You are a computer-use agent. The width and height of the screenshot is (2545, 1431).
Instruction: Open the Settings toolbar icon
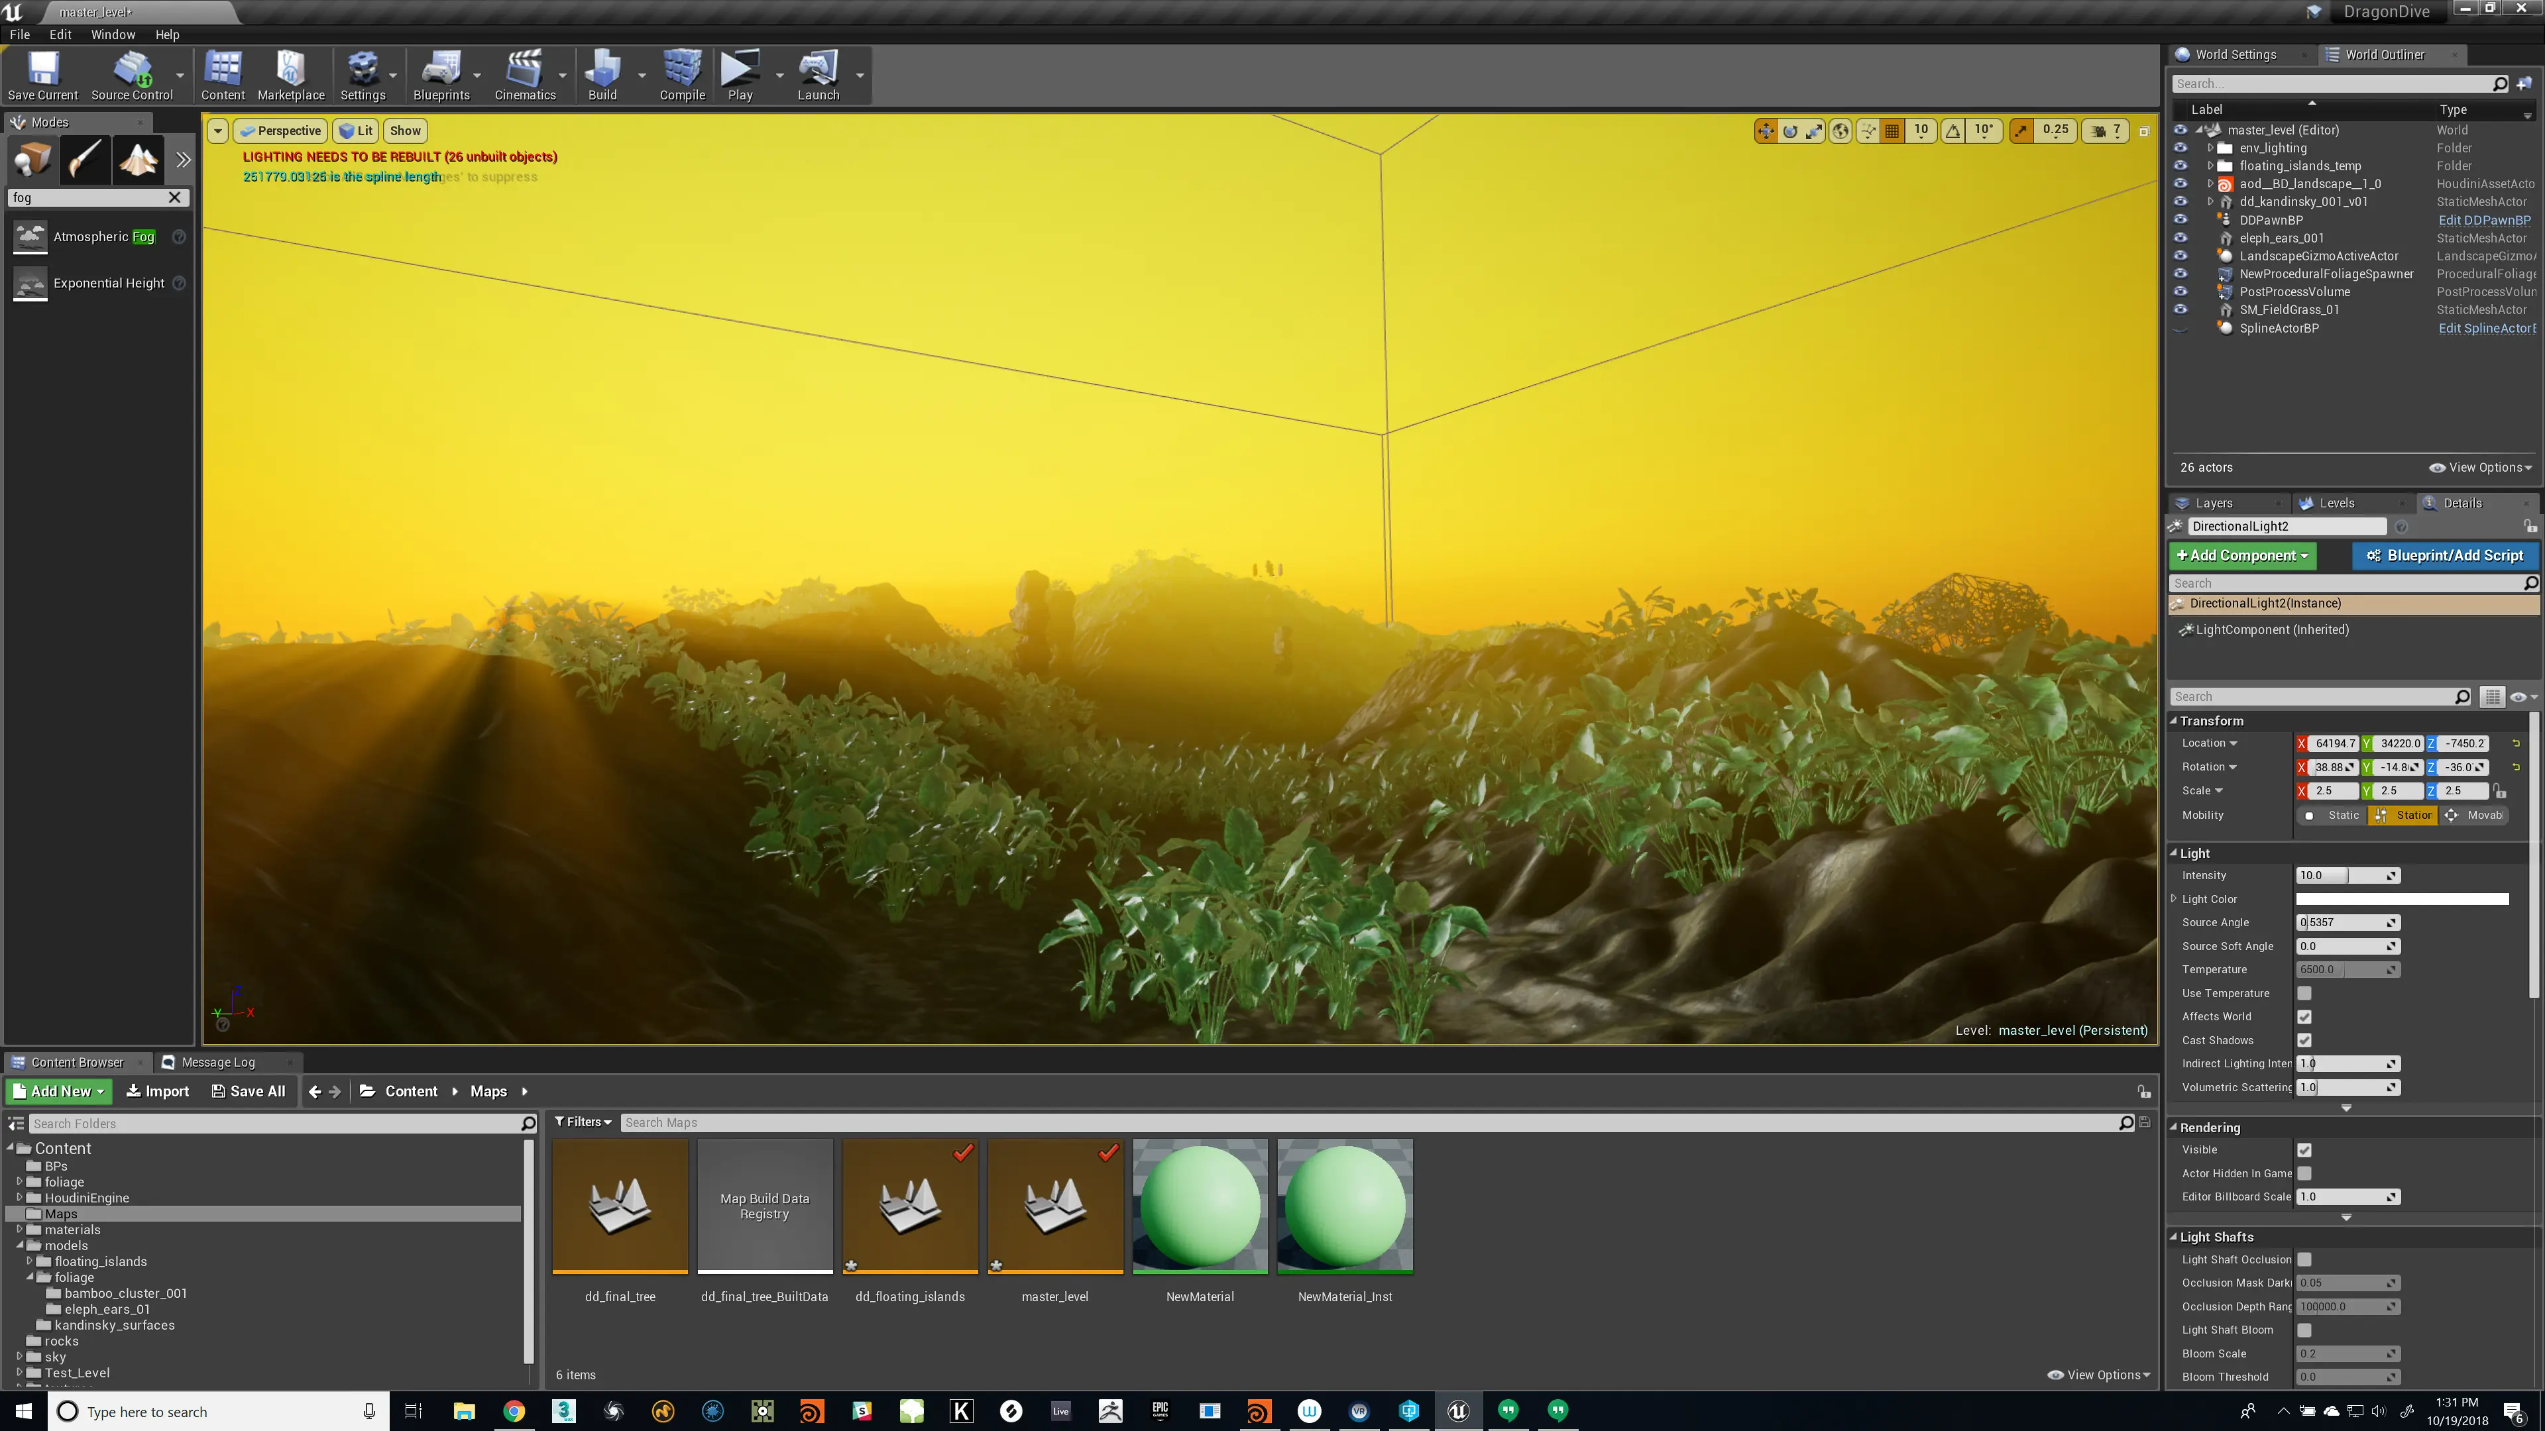(x=363, y=76)
